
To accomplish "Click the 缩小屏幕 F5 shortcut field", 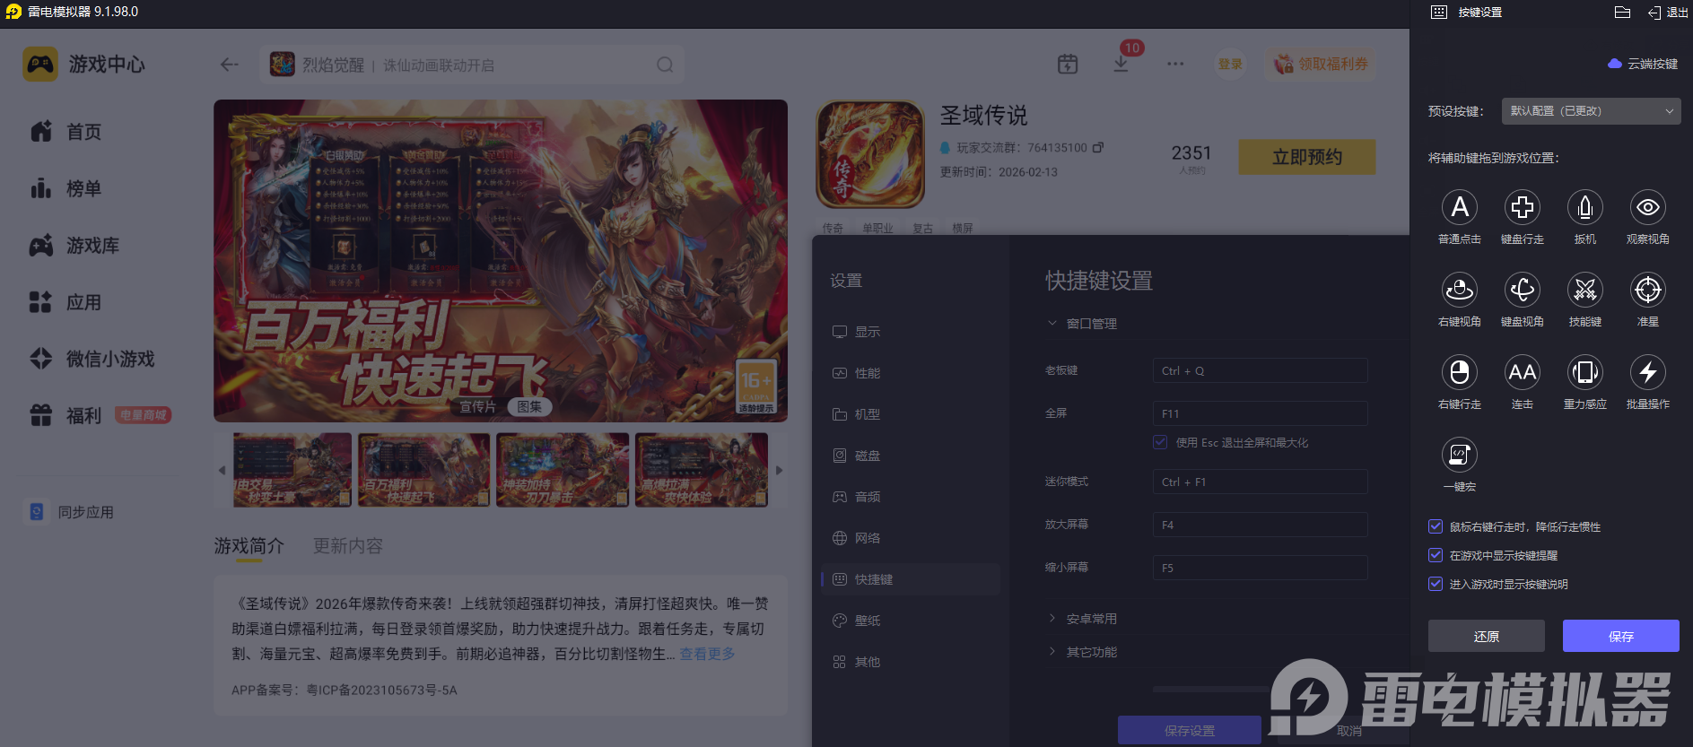I will [1261, 568].
